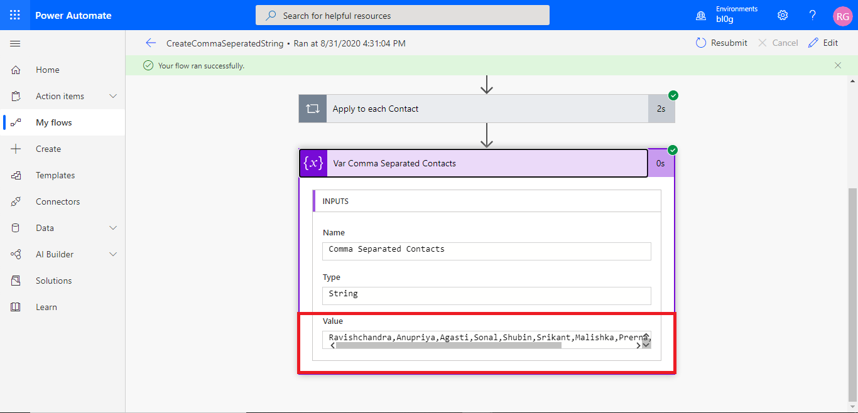The image size is (858, 413).
Task: Expand the AI Builder section
Action: coord(112,254)
